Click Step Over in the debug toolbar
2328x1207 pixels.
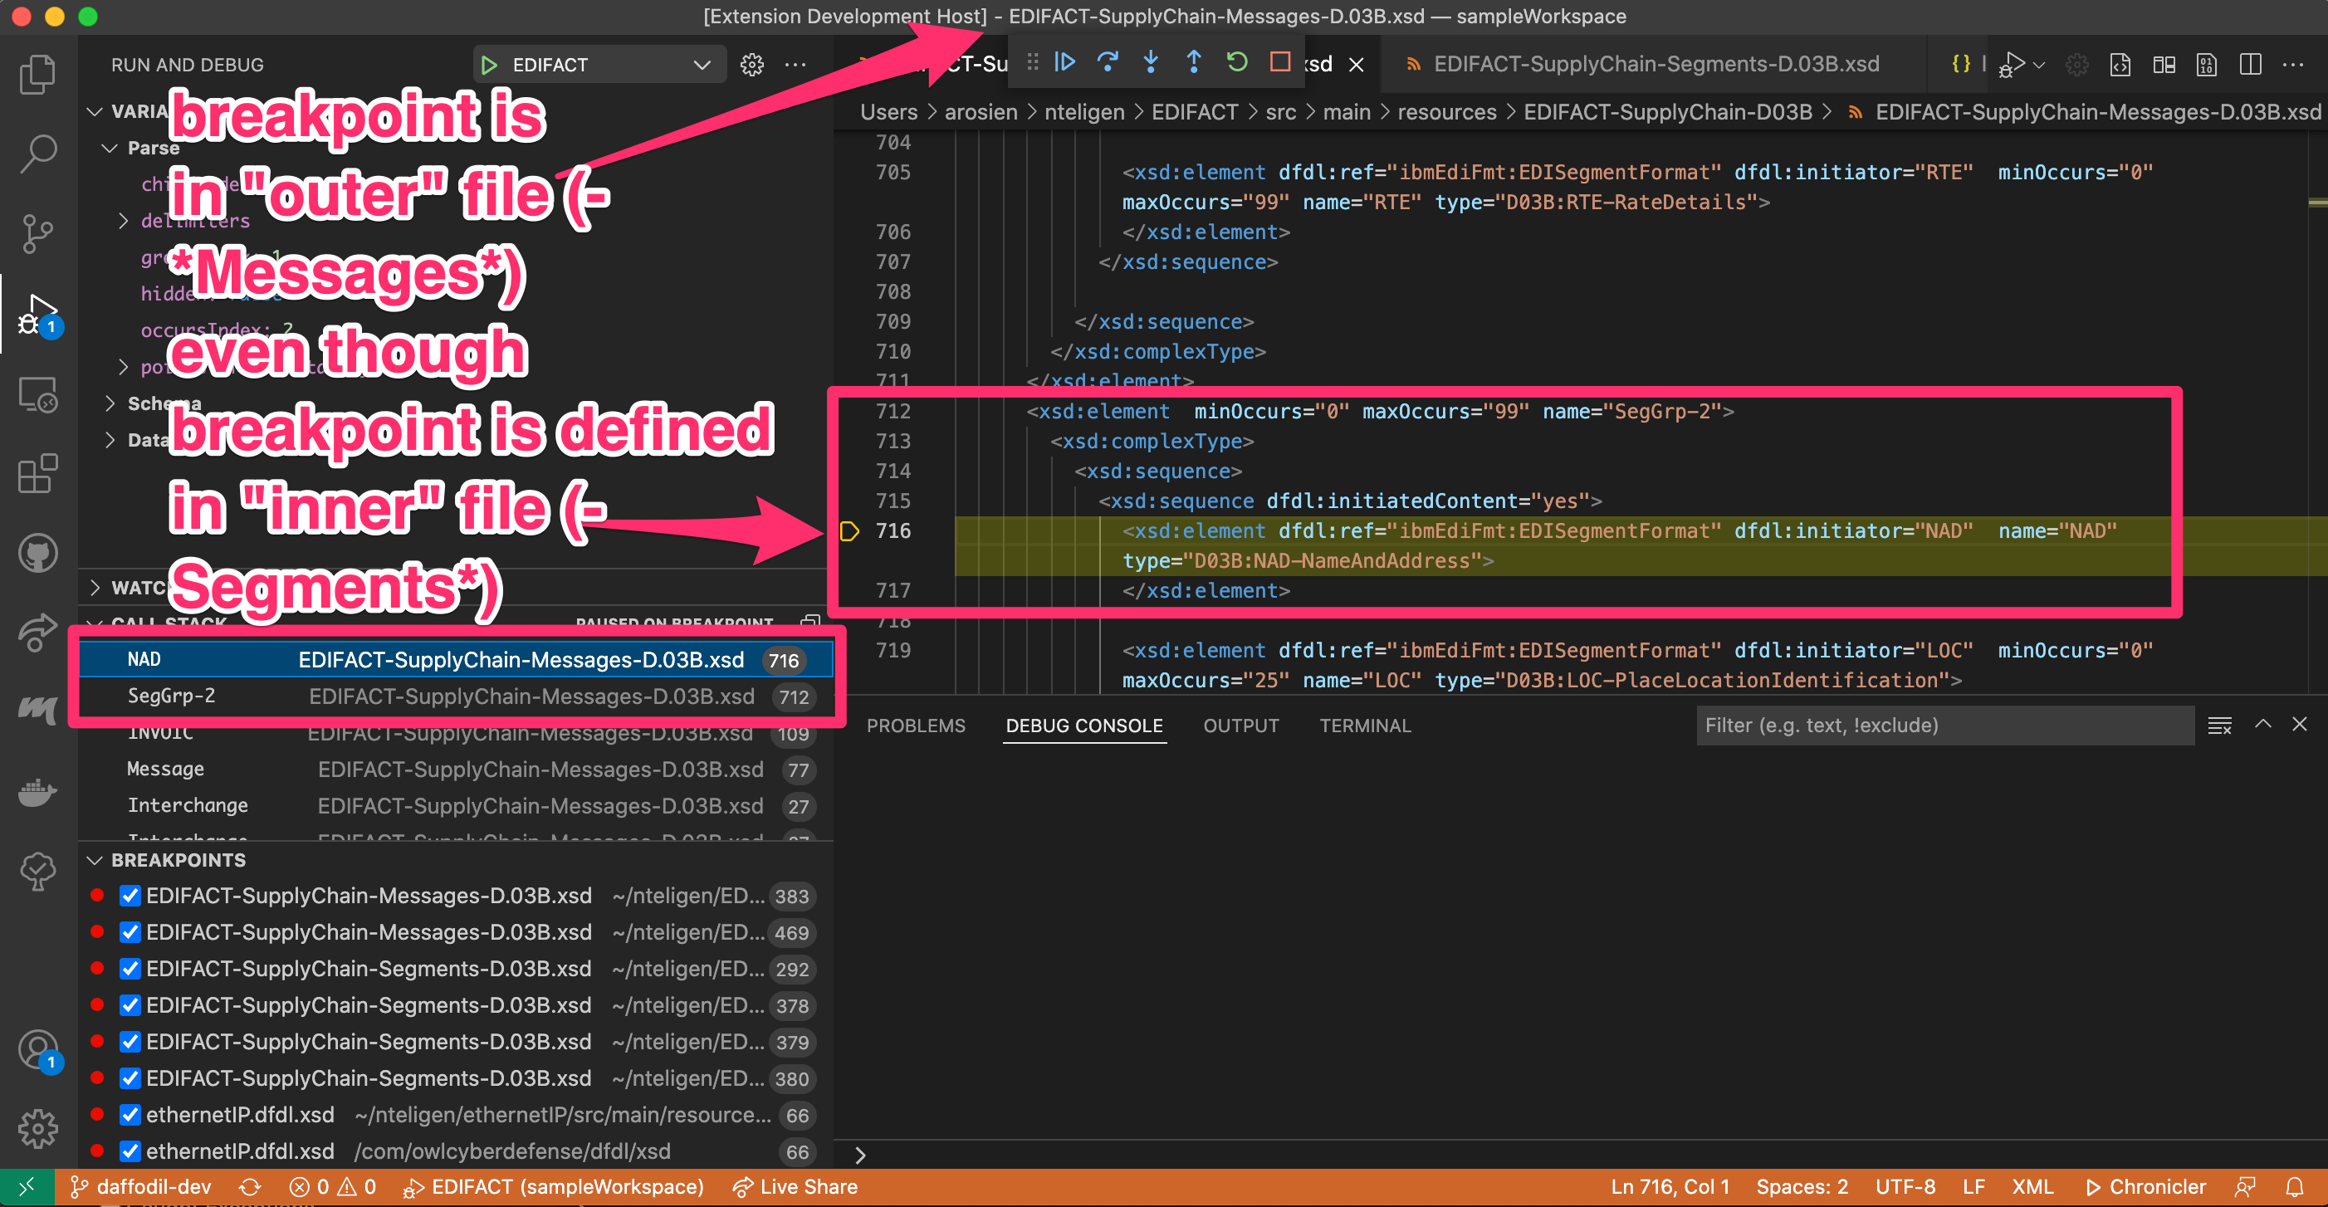click(1108, 62)
